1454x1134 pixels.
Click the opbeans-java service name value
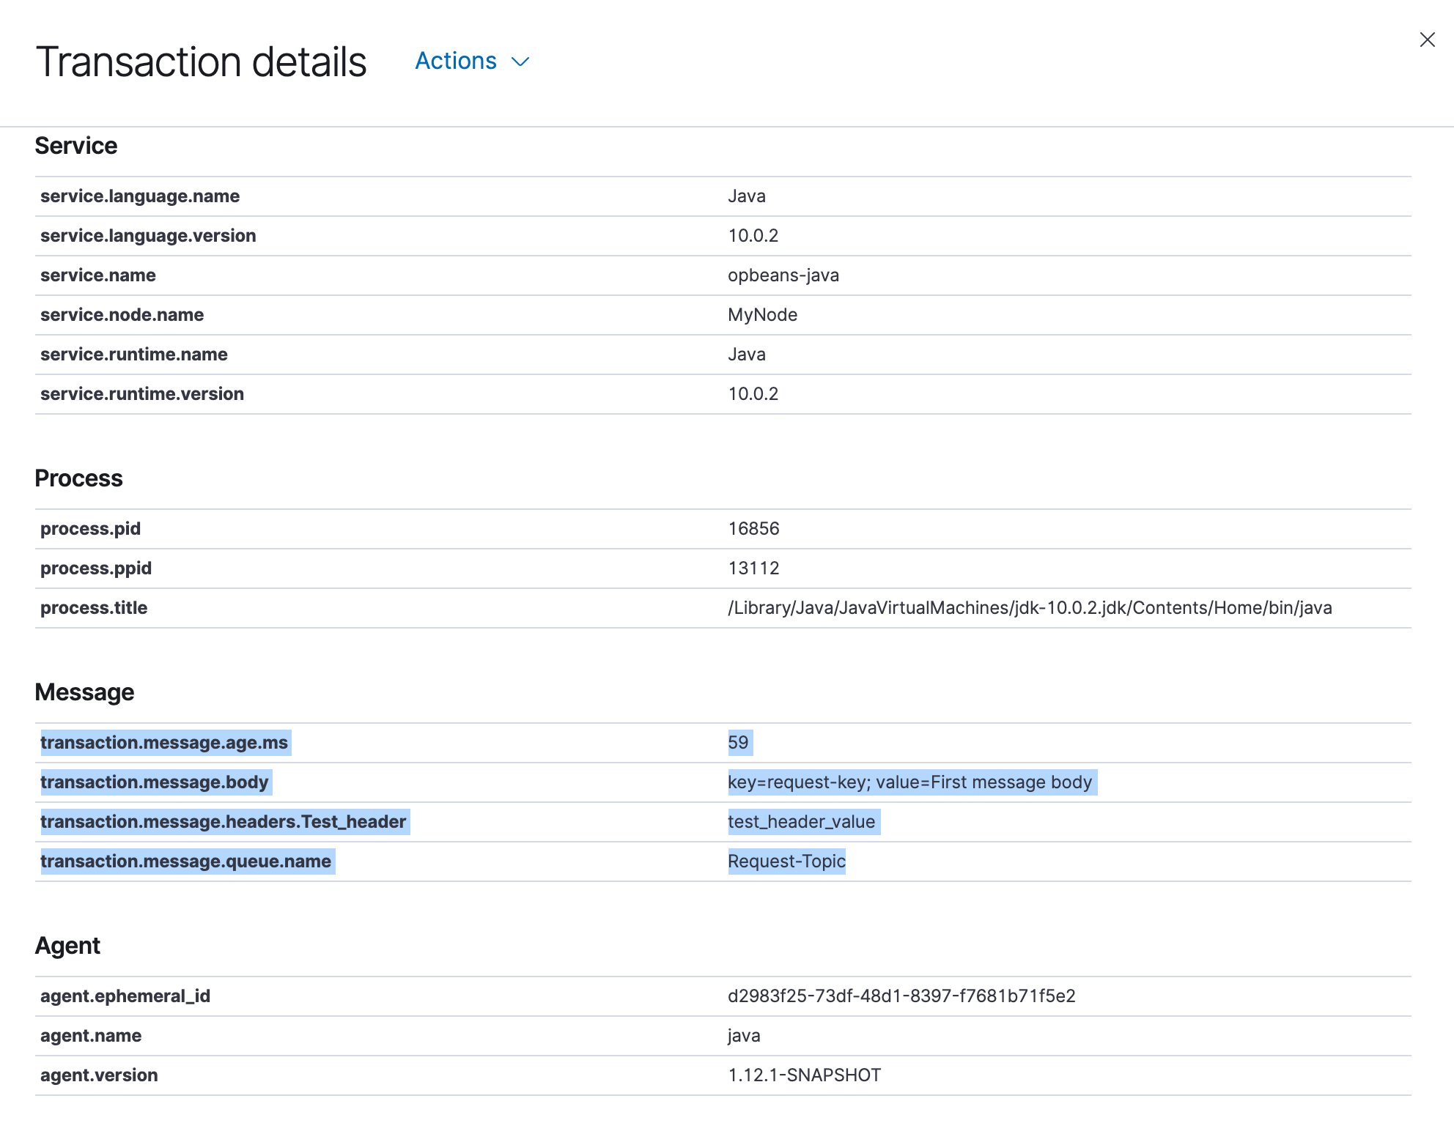783,275
